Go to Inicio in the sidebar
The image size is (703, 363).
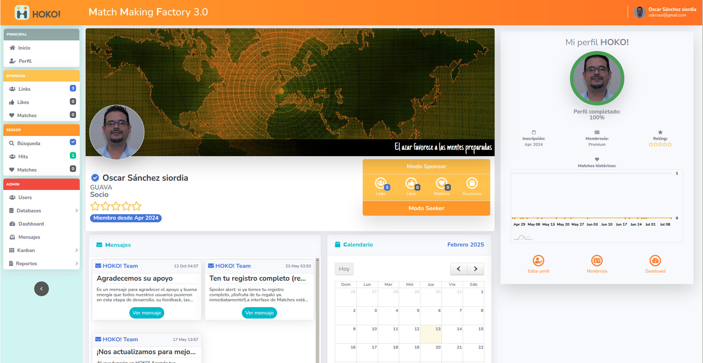[x=24, y=48]
